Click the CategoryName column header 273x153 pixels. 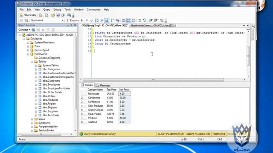[95, 90]
